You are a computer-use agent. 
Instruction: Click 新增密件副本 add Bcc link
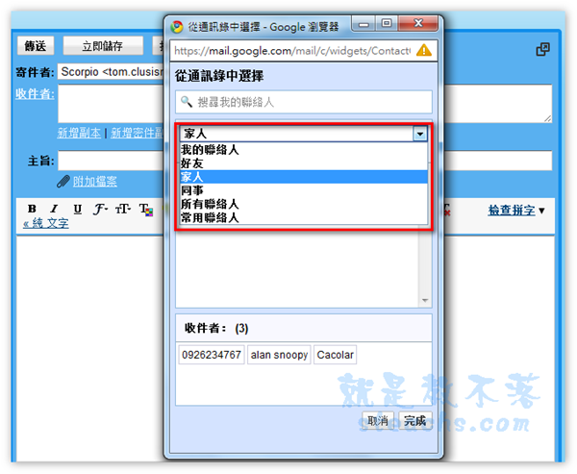137,133
